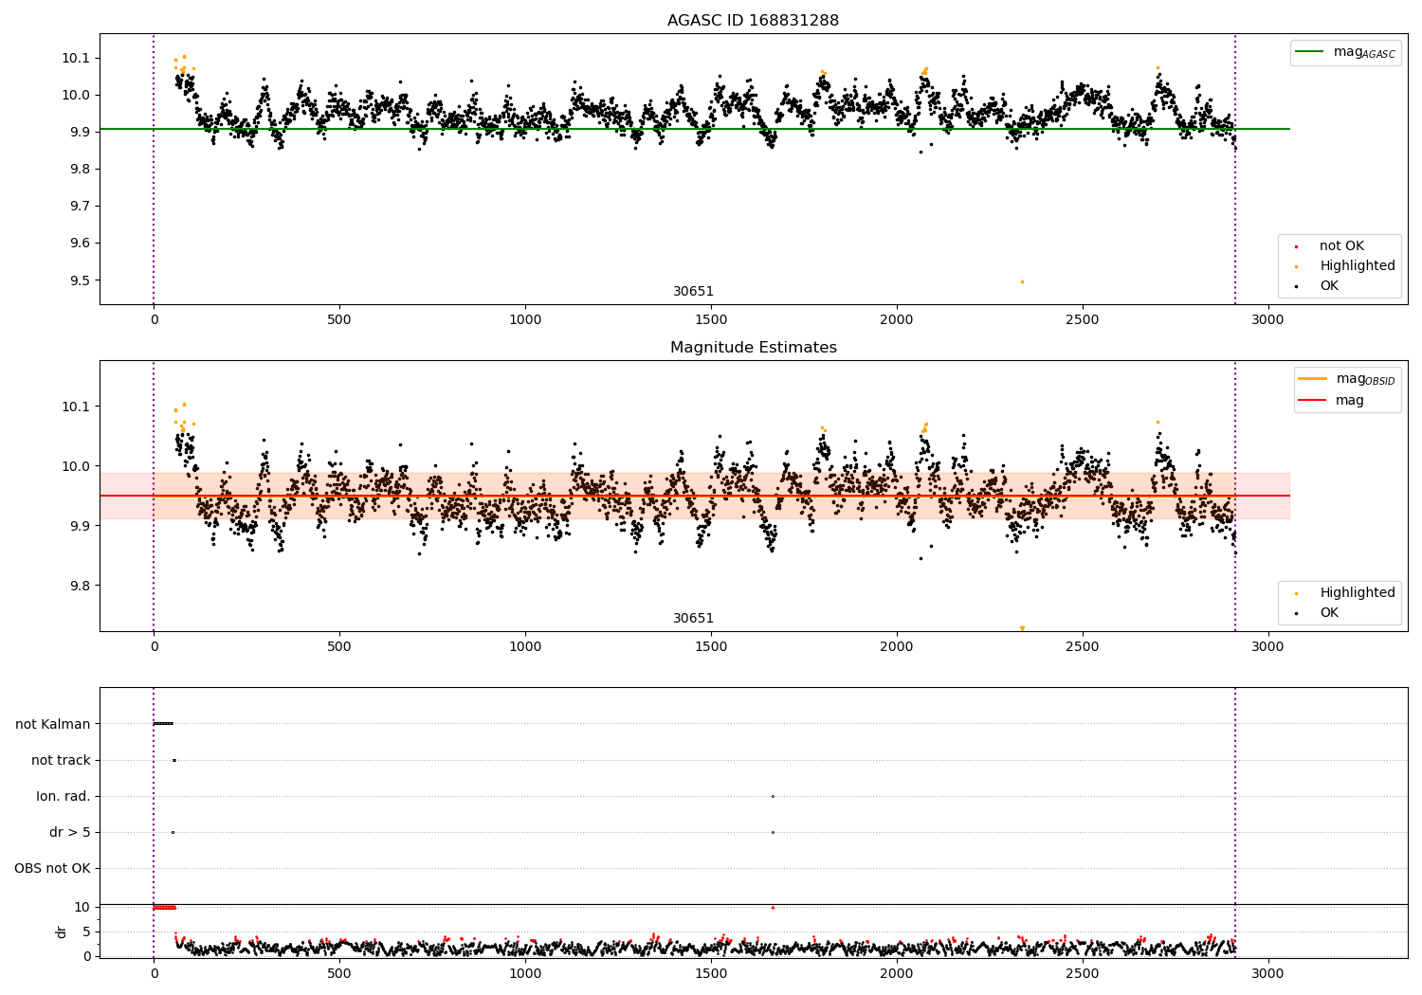Select the mag OBSID orange legend entry

[1346, 379]
